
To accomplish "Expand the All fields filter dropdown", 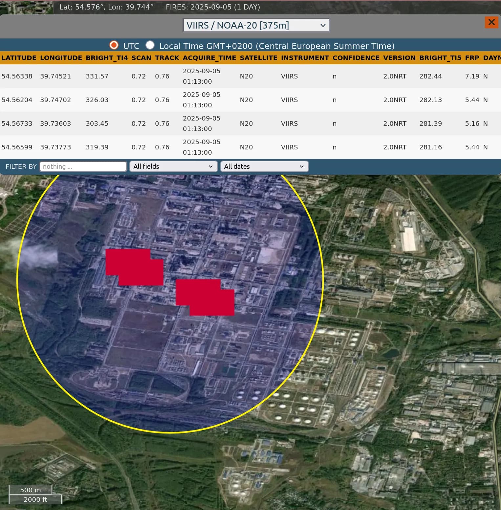I will (x=173, y=166).
